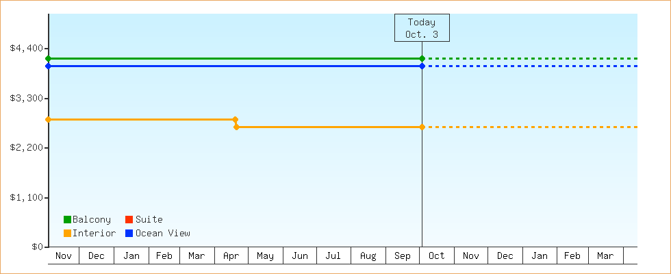
Task: Click the red Suite legend swatch
Action: tap(129, 220)
